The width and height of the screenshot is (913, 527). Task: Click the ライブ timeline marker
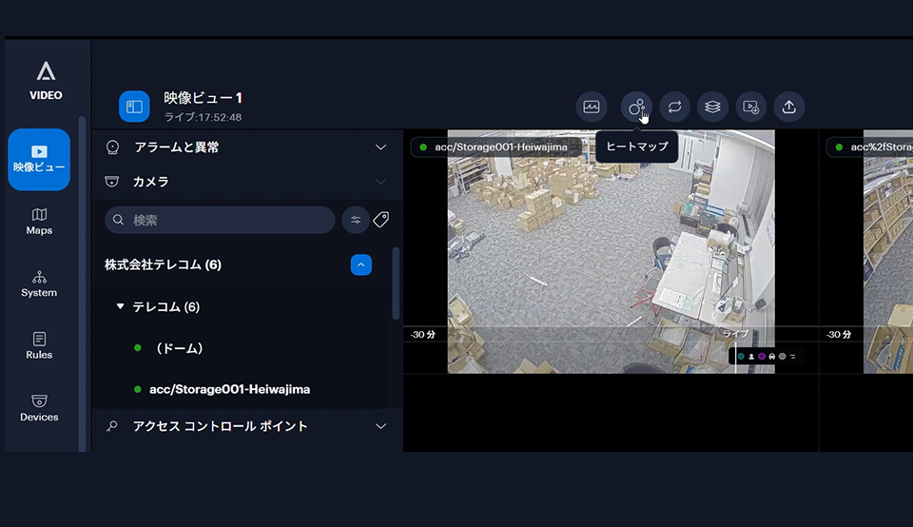pos(736,334)
